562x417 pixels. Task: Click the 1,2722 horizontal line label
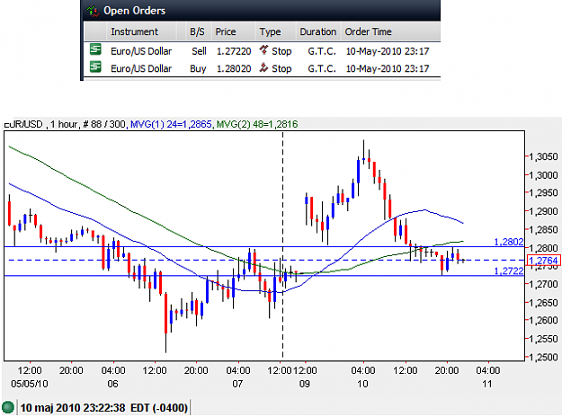pos(509,271)
